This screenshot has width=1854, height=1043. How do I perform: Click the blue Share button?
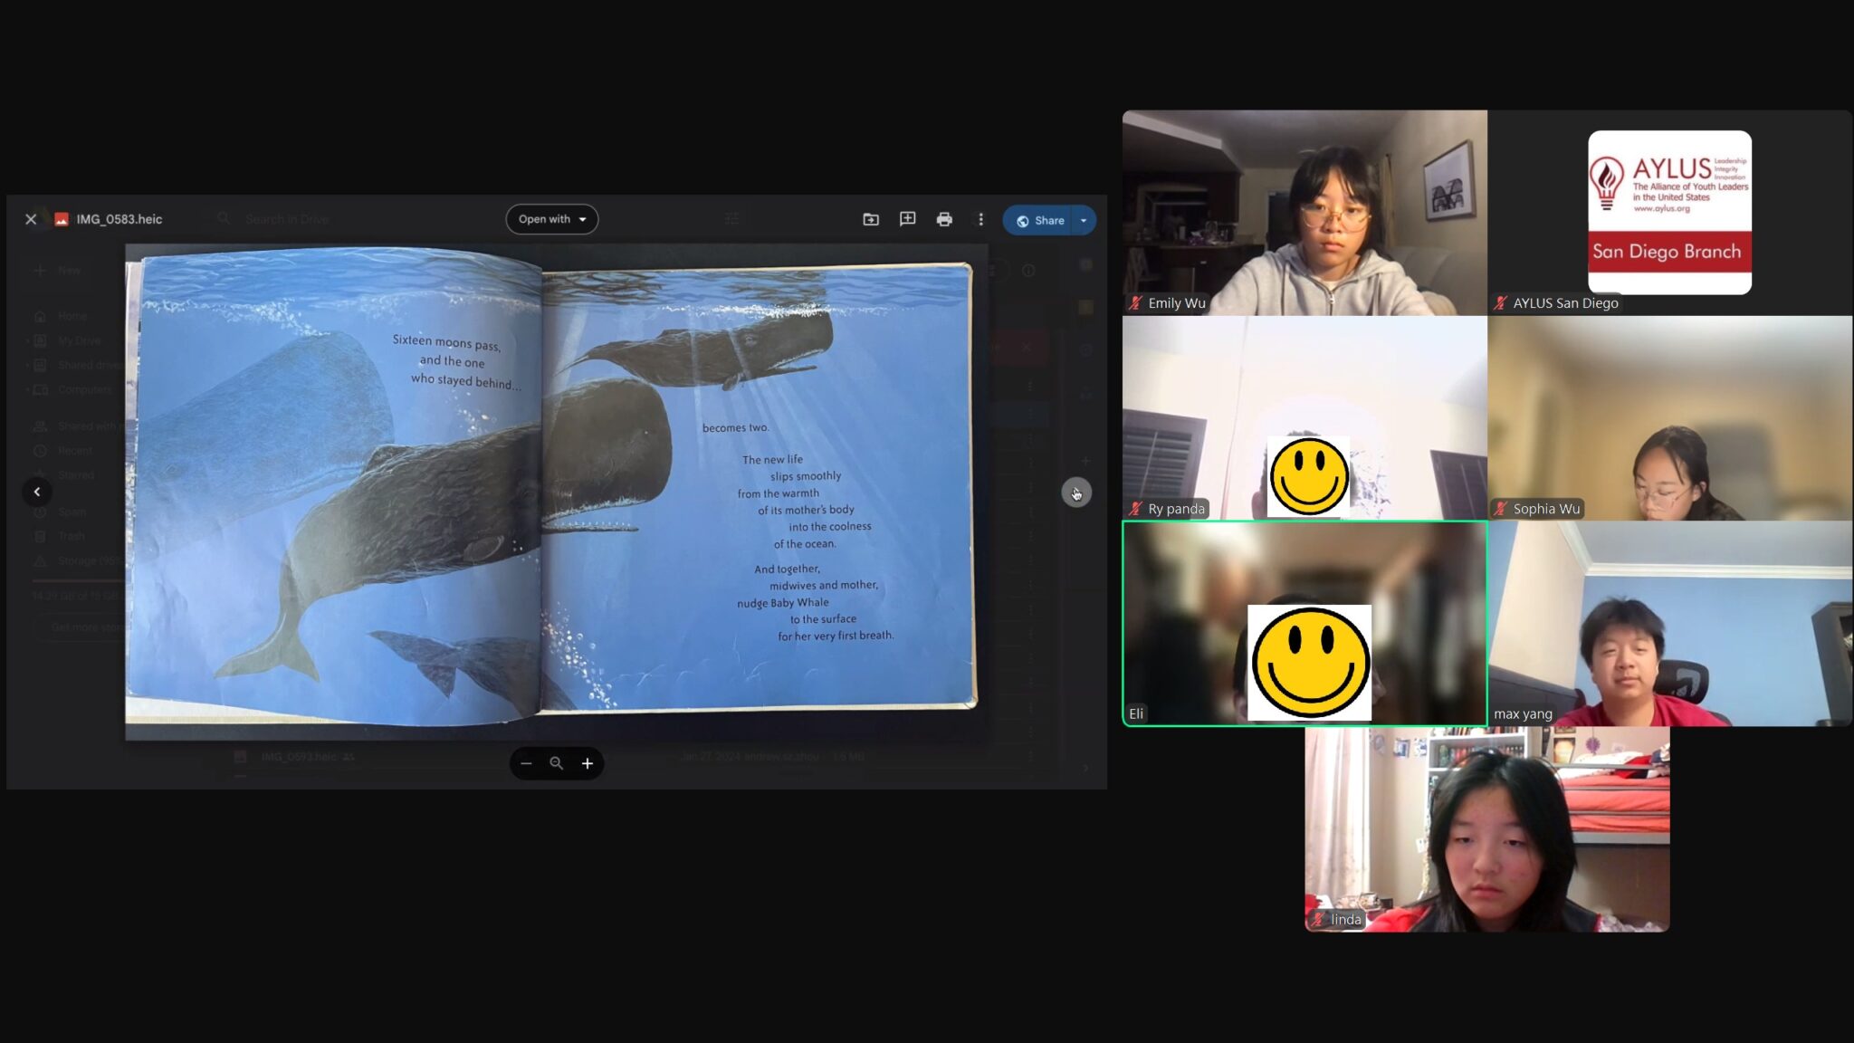(x=1039, y=220)
